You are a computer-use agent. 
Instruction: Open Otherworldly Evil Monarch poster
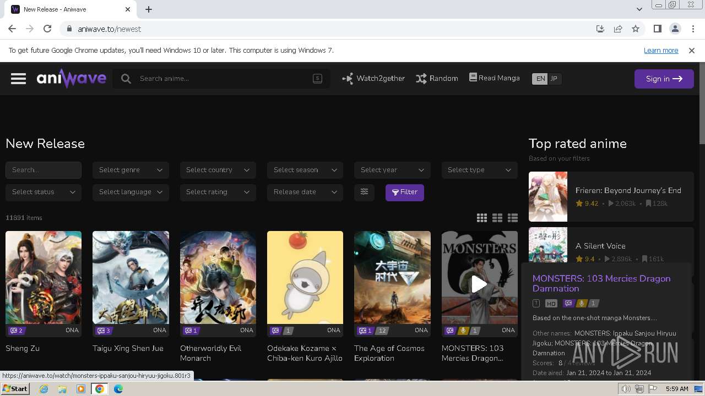click(x=218, y=277)
